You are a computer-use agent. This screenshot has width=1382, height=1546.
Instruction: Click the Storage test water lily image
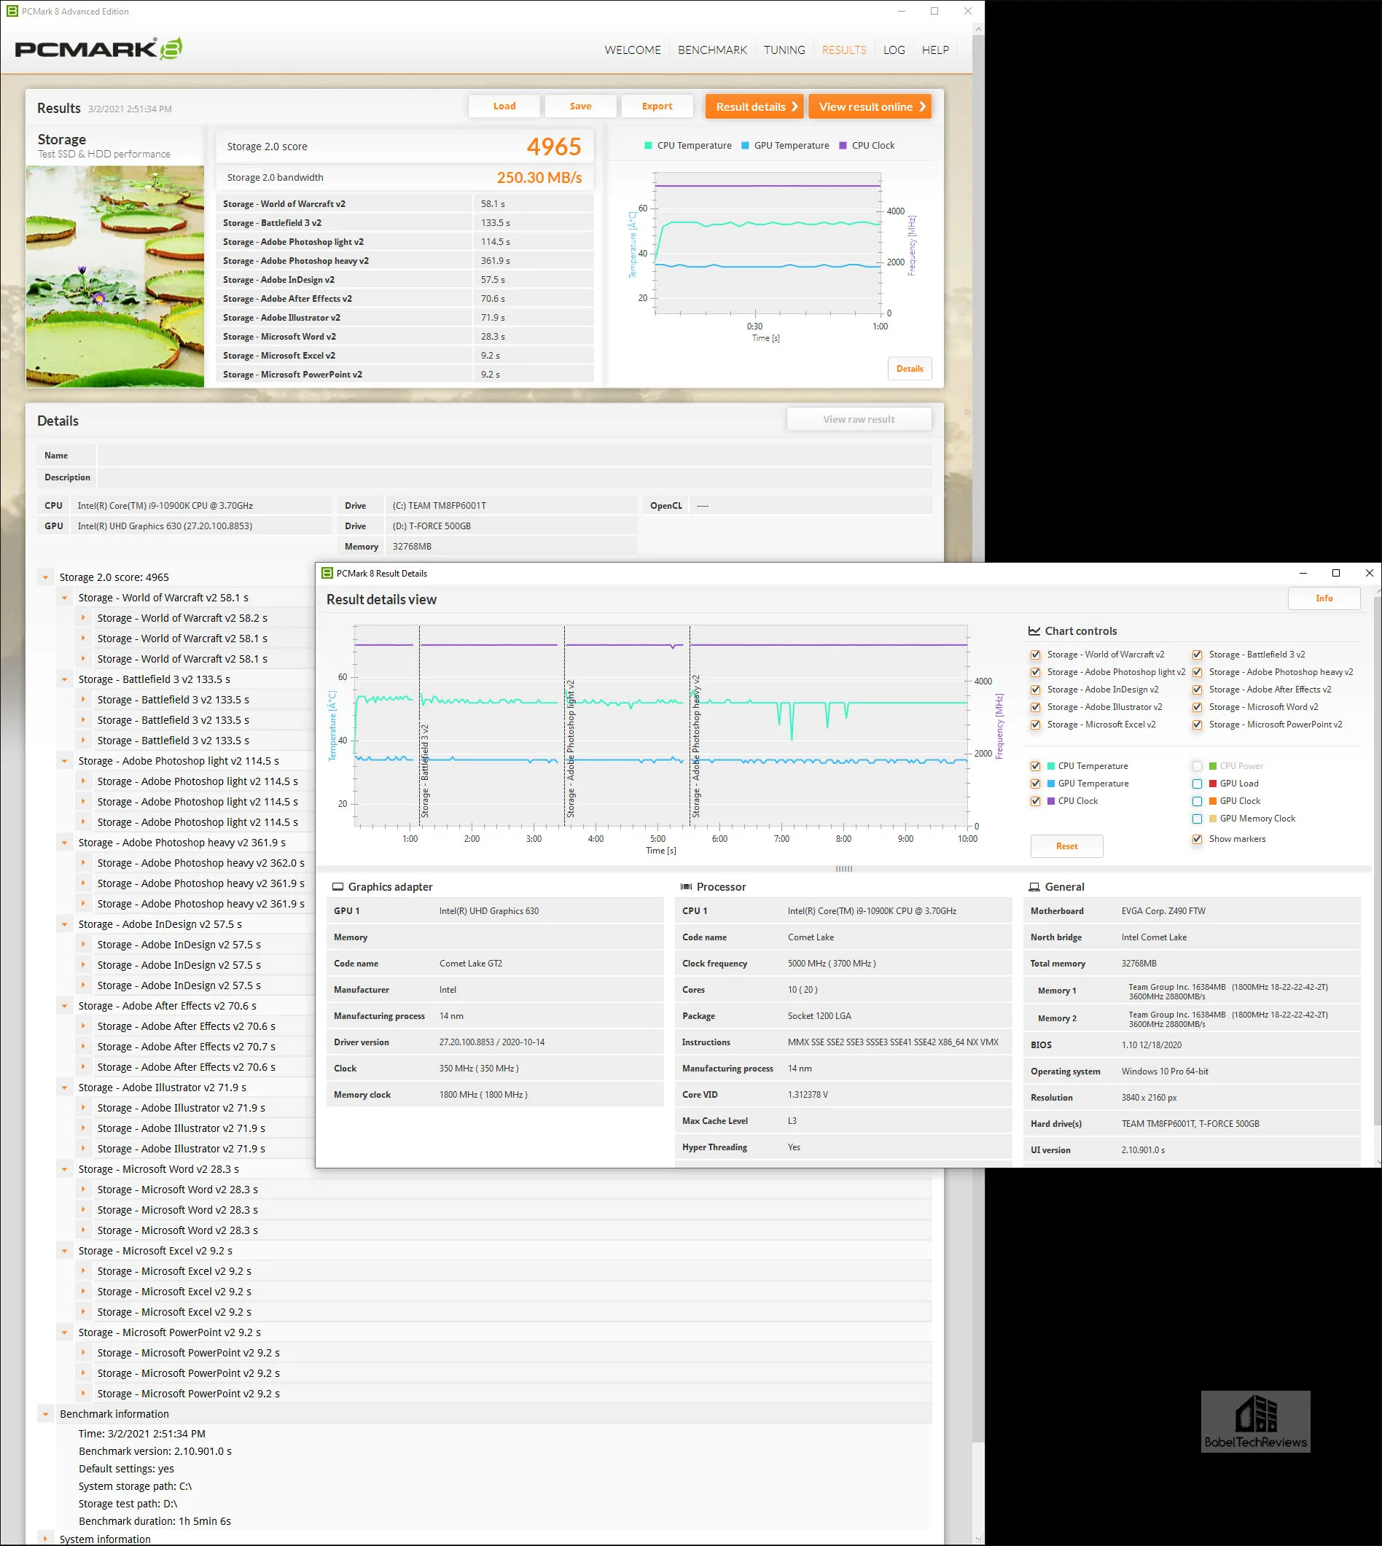point(115,276)
